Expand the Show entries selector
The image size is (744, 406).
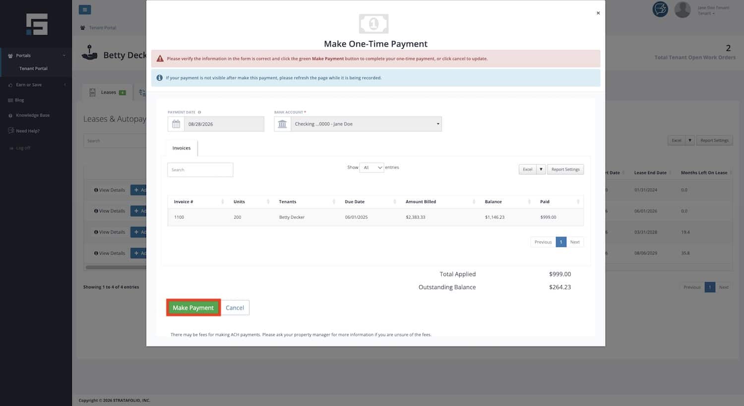point(372,168)
